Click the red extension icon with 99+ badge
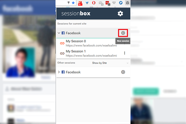Screen dimensions: 186x124 pos(80,3)
